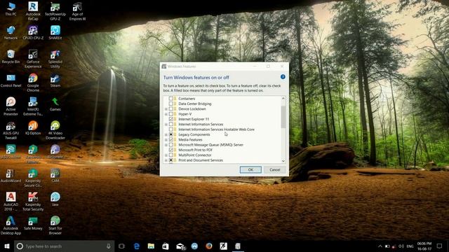Toggle the Legacy Components checkbox
This screenshot has height=252, width=449.
click(x=171, y=134)
